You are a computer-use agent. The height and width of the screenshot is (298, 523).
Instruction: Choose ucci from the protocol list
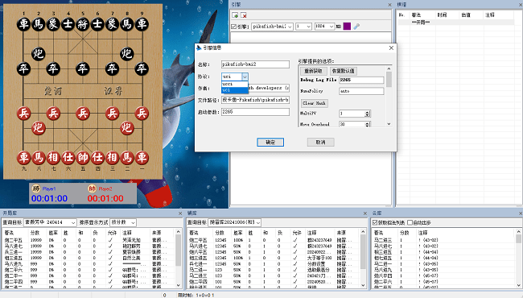click(235, 84)
